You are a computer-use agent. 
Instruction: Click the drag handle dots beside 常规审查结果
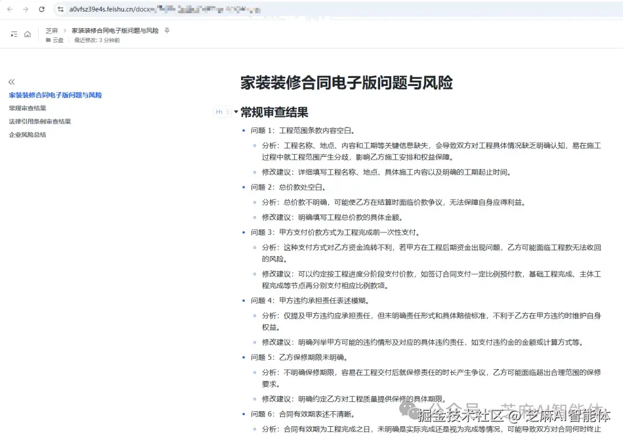(227, 112)
